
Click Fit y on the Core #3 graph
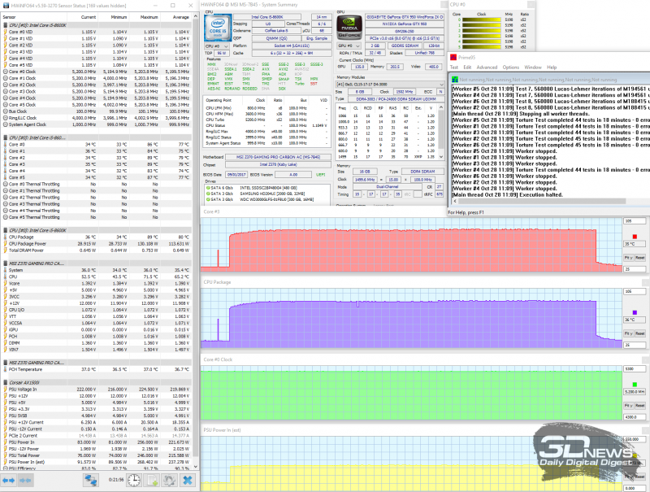tap(628, 258)
